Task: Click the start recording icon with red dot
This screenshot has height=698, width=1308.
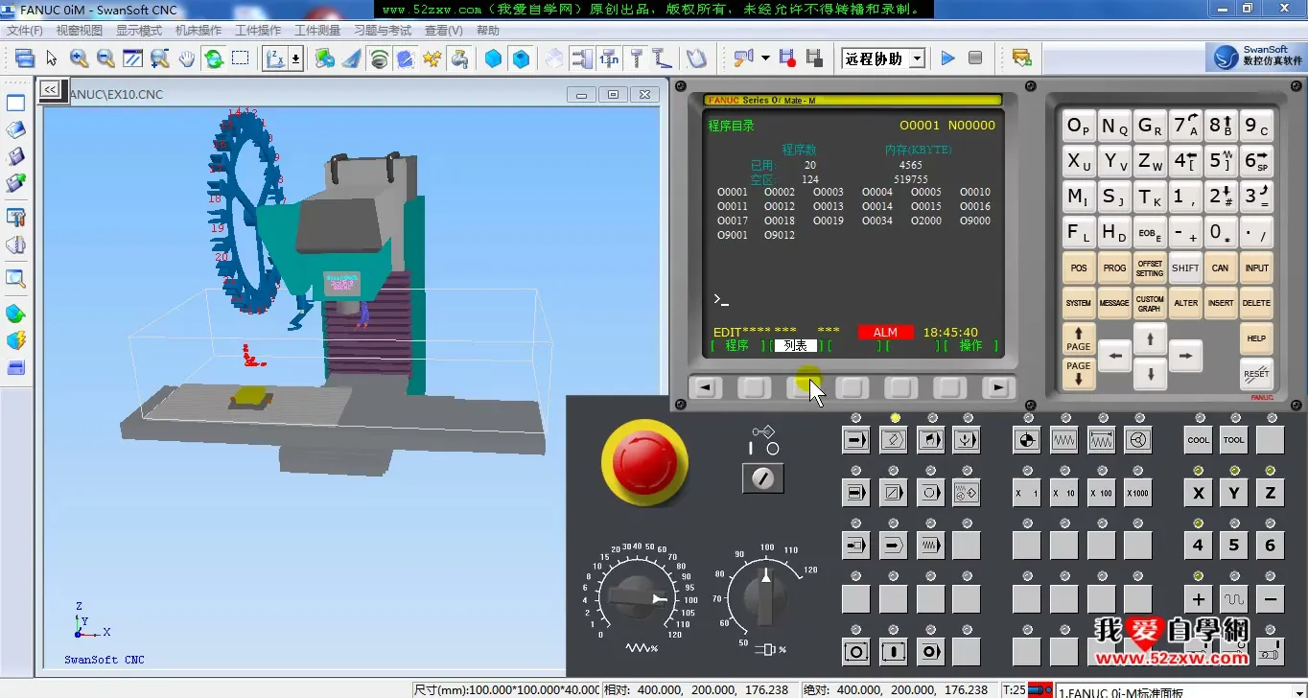Action: 787,58
